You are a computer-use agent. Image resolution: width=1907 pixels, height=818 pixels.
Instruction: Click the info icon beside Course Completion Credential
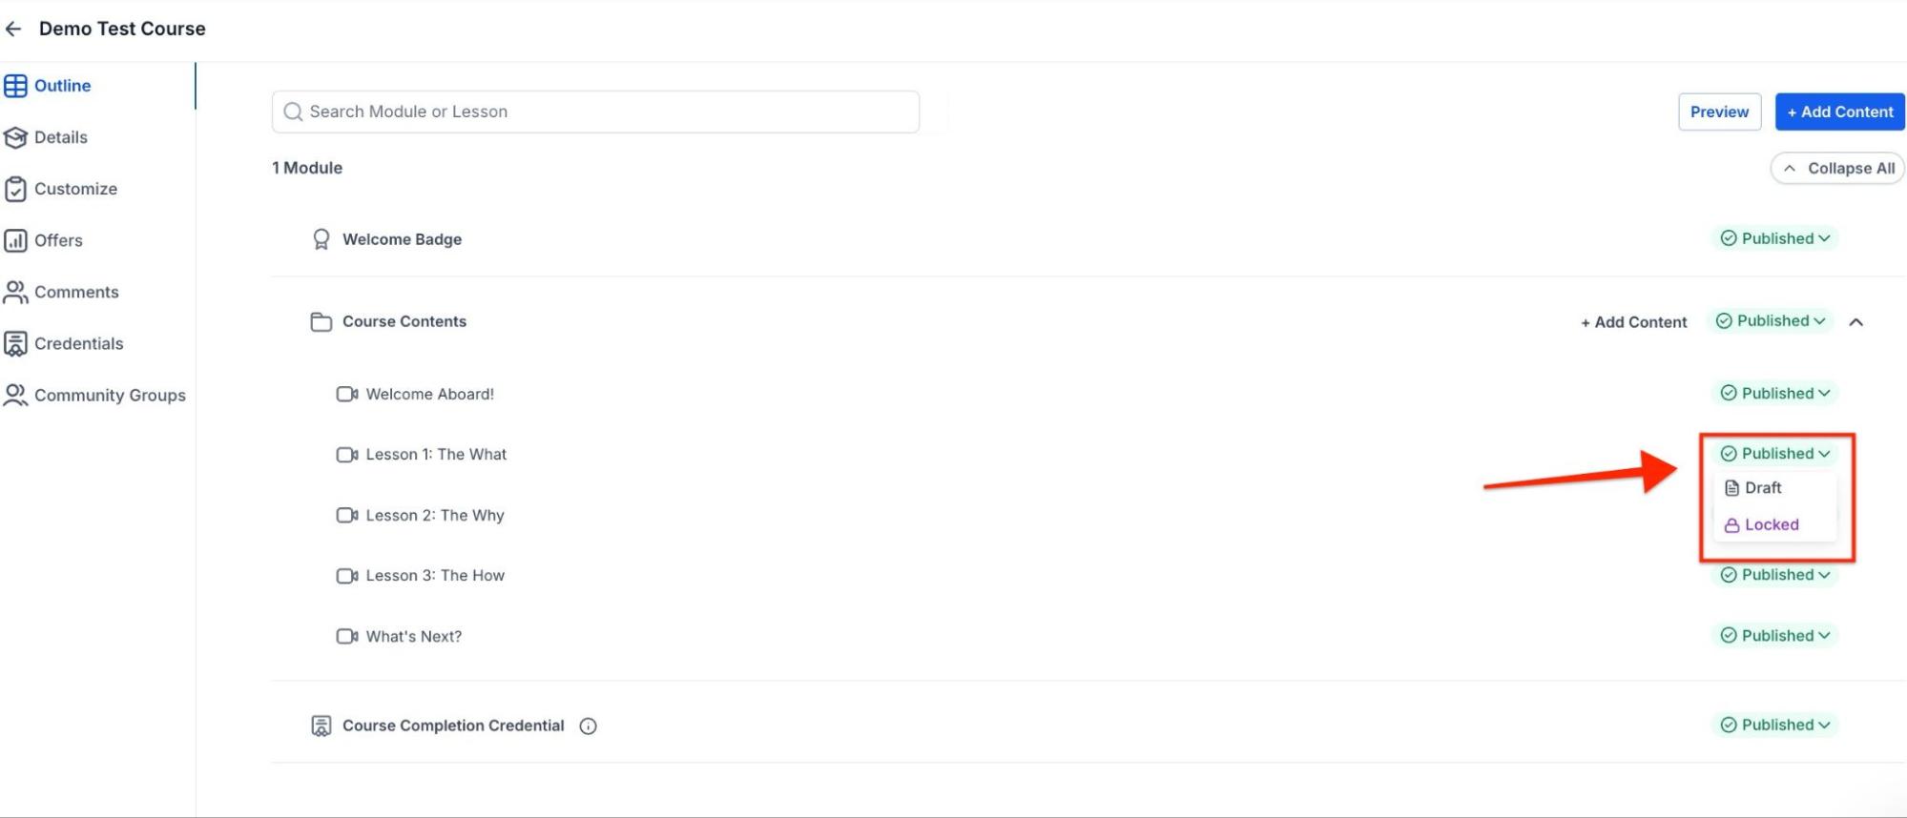click(x=589, y=726)
